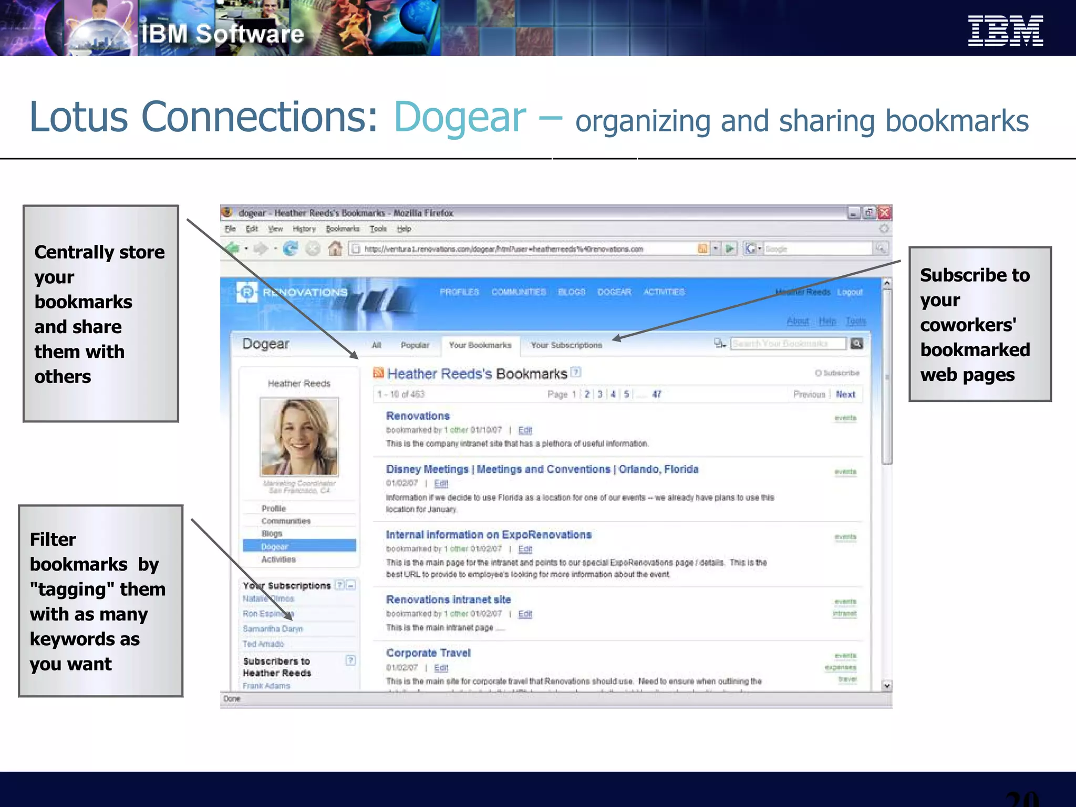Reload the page with the Refresh icon

(290, 249)
